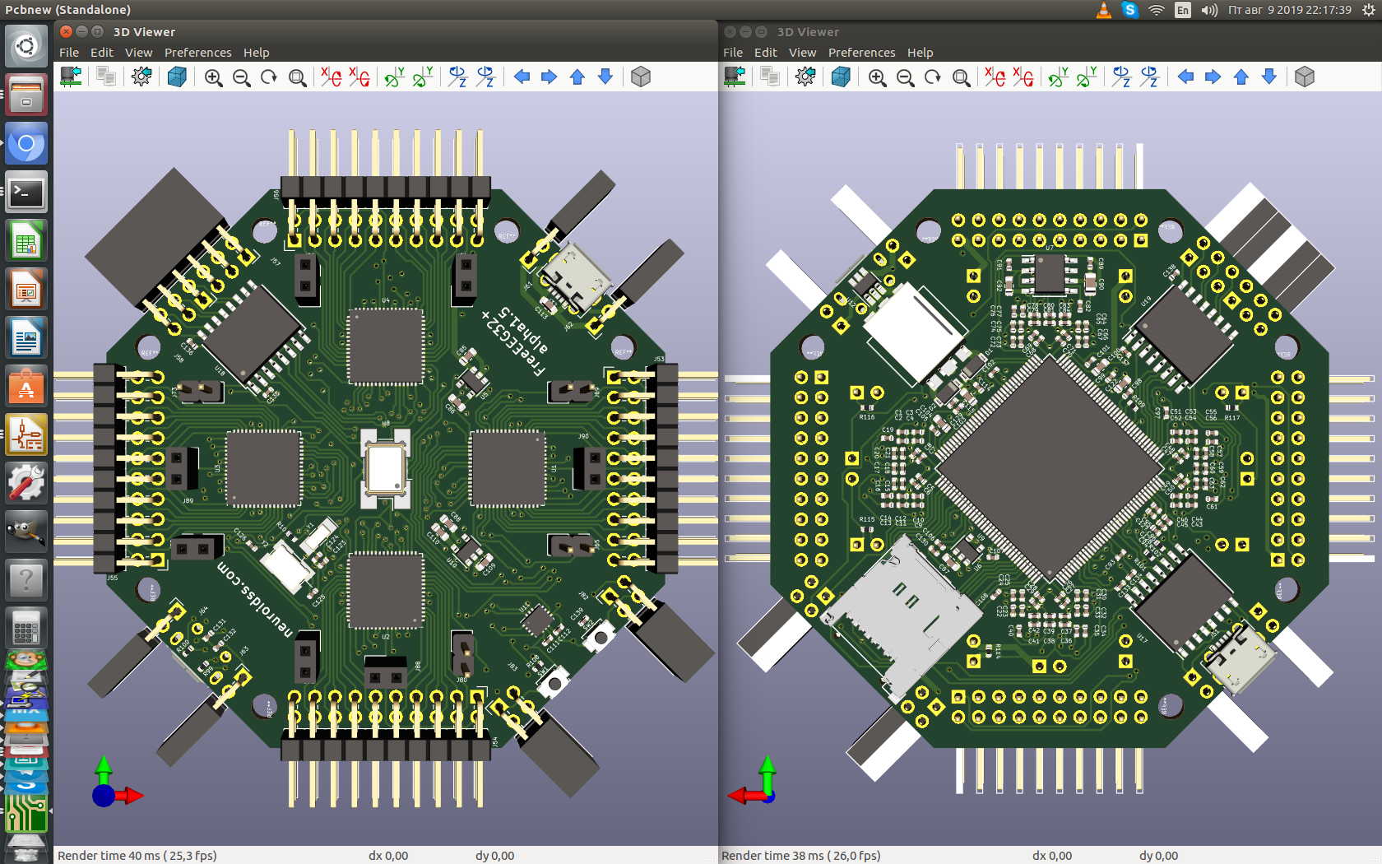Launch Terminal from the Ubuntu dock
This screenshot has width=1382, height=864.
(26, 193)
